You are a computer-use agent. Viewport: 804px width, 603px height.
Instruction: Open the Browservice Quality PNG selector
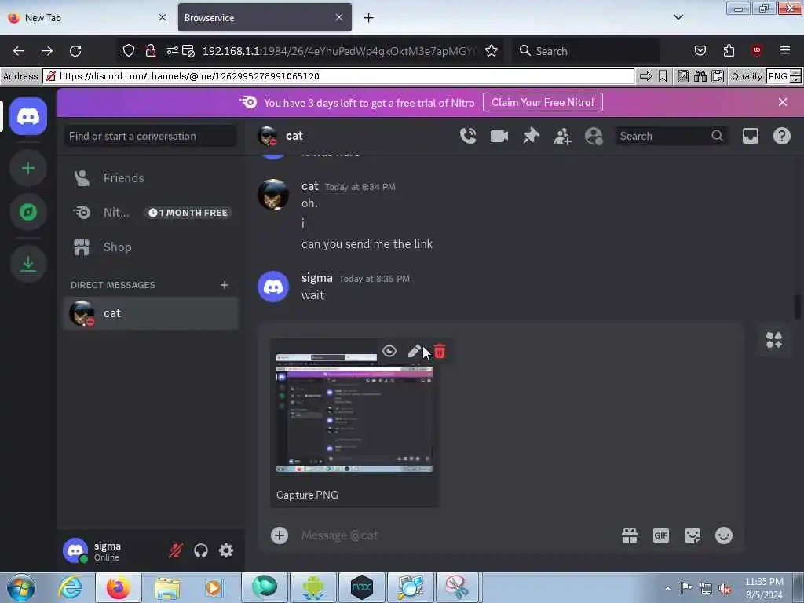[x=784, y=76]
